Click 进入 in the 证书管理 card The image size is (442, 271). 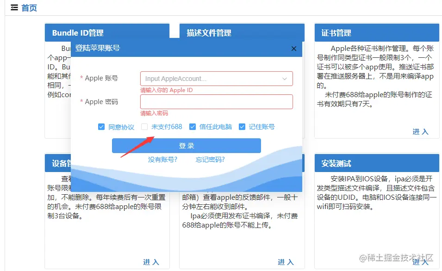420,131
